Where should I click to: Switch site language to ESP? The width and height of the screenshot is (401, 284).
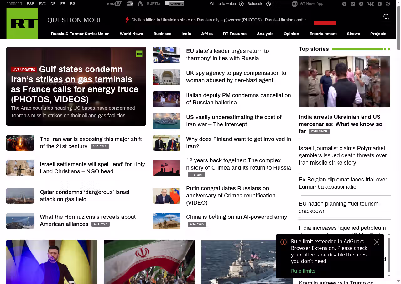point(30,4)
